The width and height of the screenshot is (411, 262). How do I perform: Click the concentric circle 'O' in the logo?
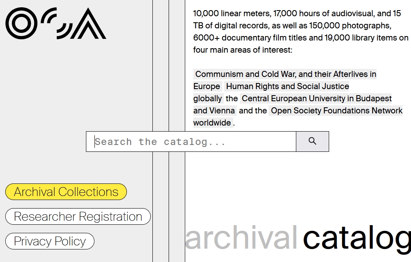click(21, 23)
